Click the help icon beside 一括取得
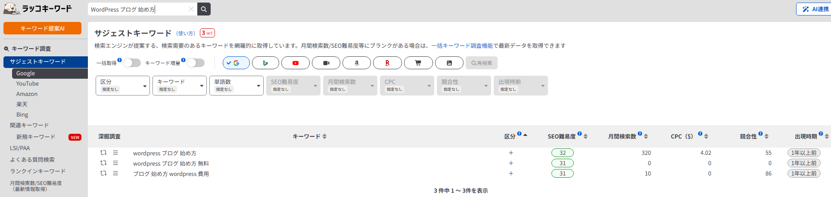The width and height of the screenshot is (831, 197). pyautogui.click(x=119, y=60)
